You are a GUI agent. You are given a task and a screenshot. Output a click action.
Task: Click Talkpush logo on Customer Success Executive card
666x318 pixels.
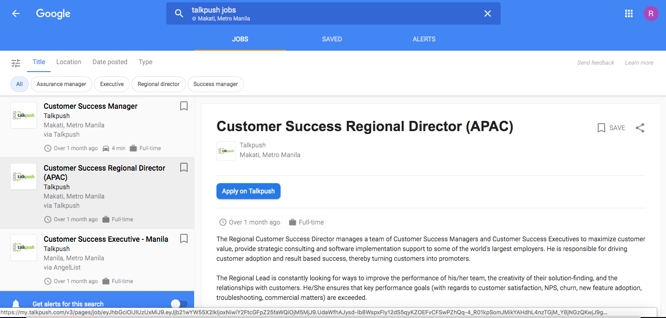click(24, 248)
